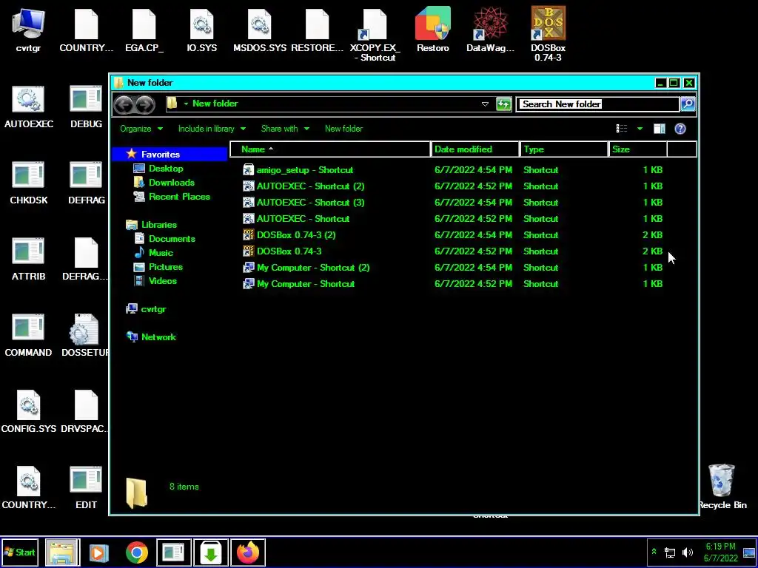
Task: Click the File Explorer taskbar button
Action: (x=62, y=552)
